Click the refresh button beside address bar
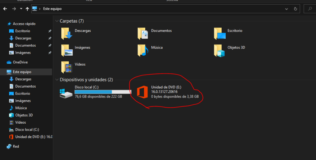Viewport: 316px width, 160px height. 296,9
